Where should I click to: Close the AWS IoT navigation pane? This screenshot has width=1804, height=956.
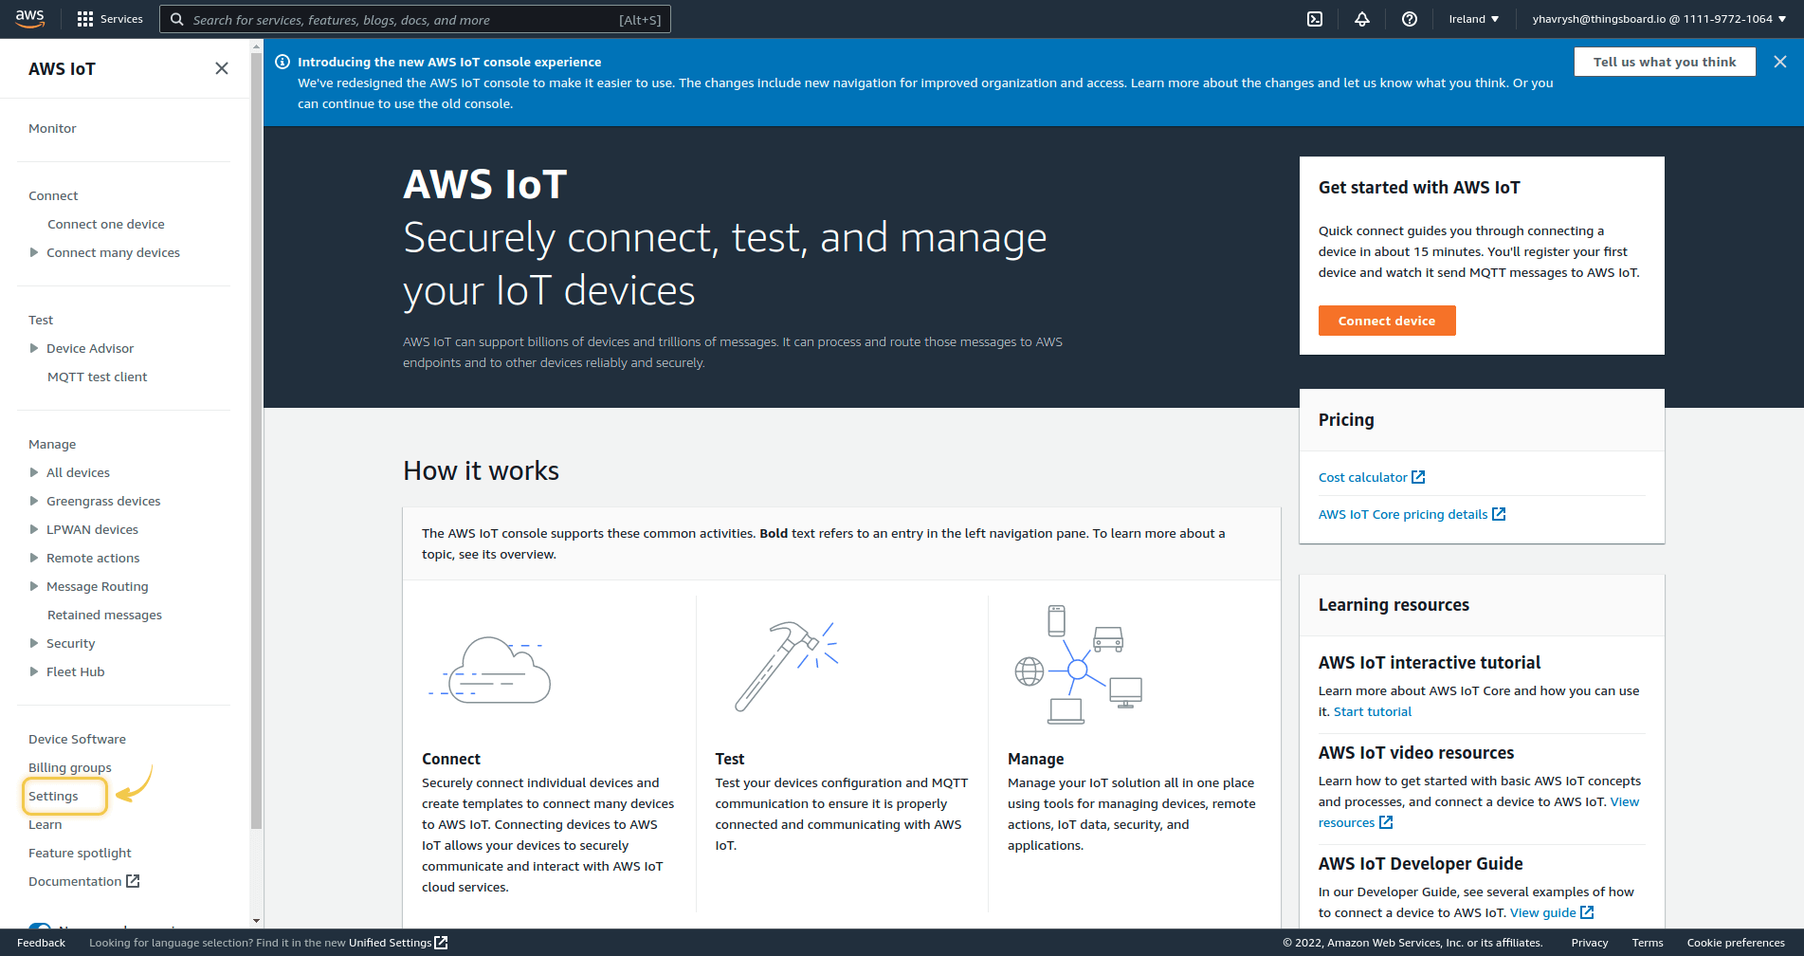click(x=222, y=68)
